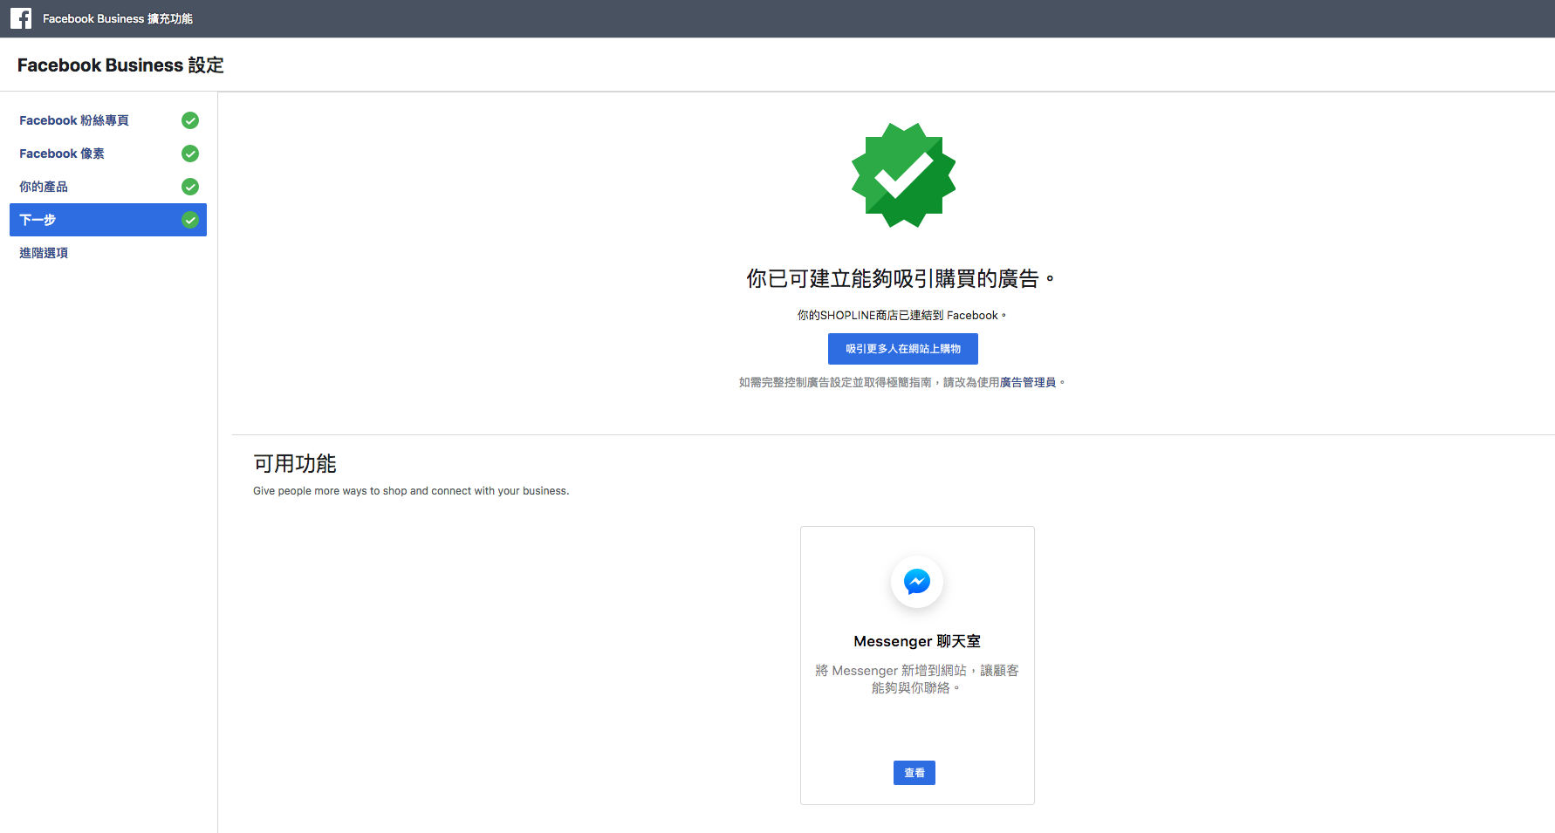
Task: Click the green check beside Facebook 像素
Action: pyautogui.click(x=190, y=154)
